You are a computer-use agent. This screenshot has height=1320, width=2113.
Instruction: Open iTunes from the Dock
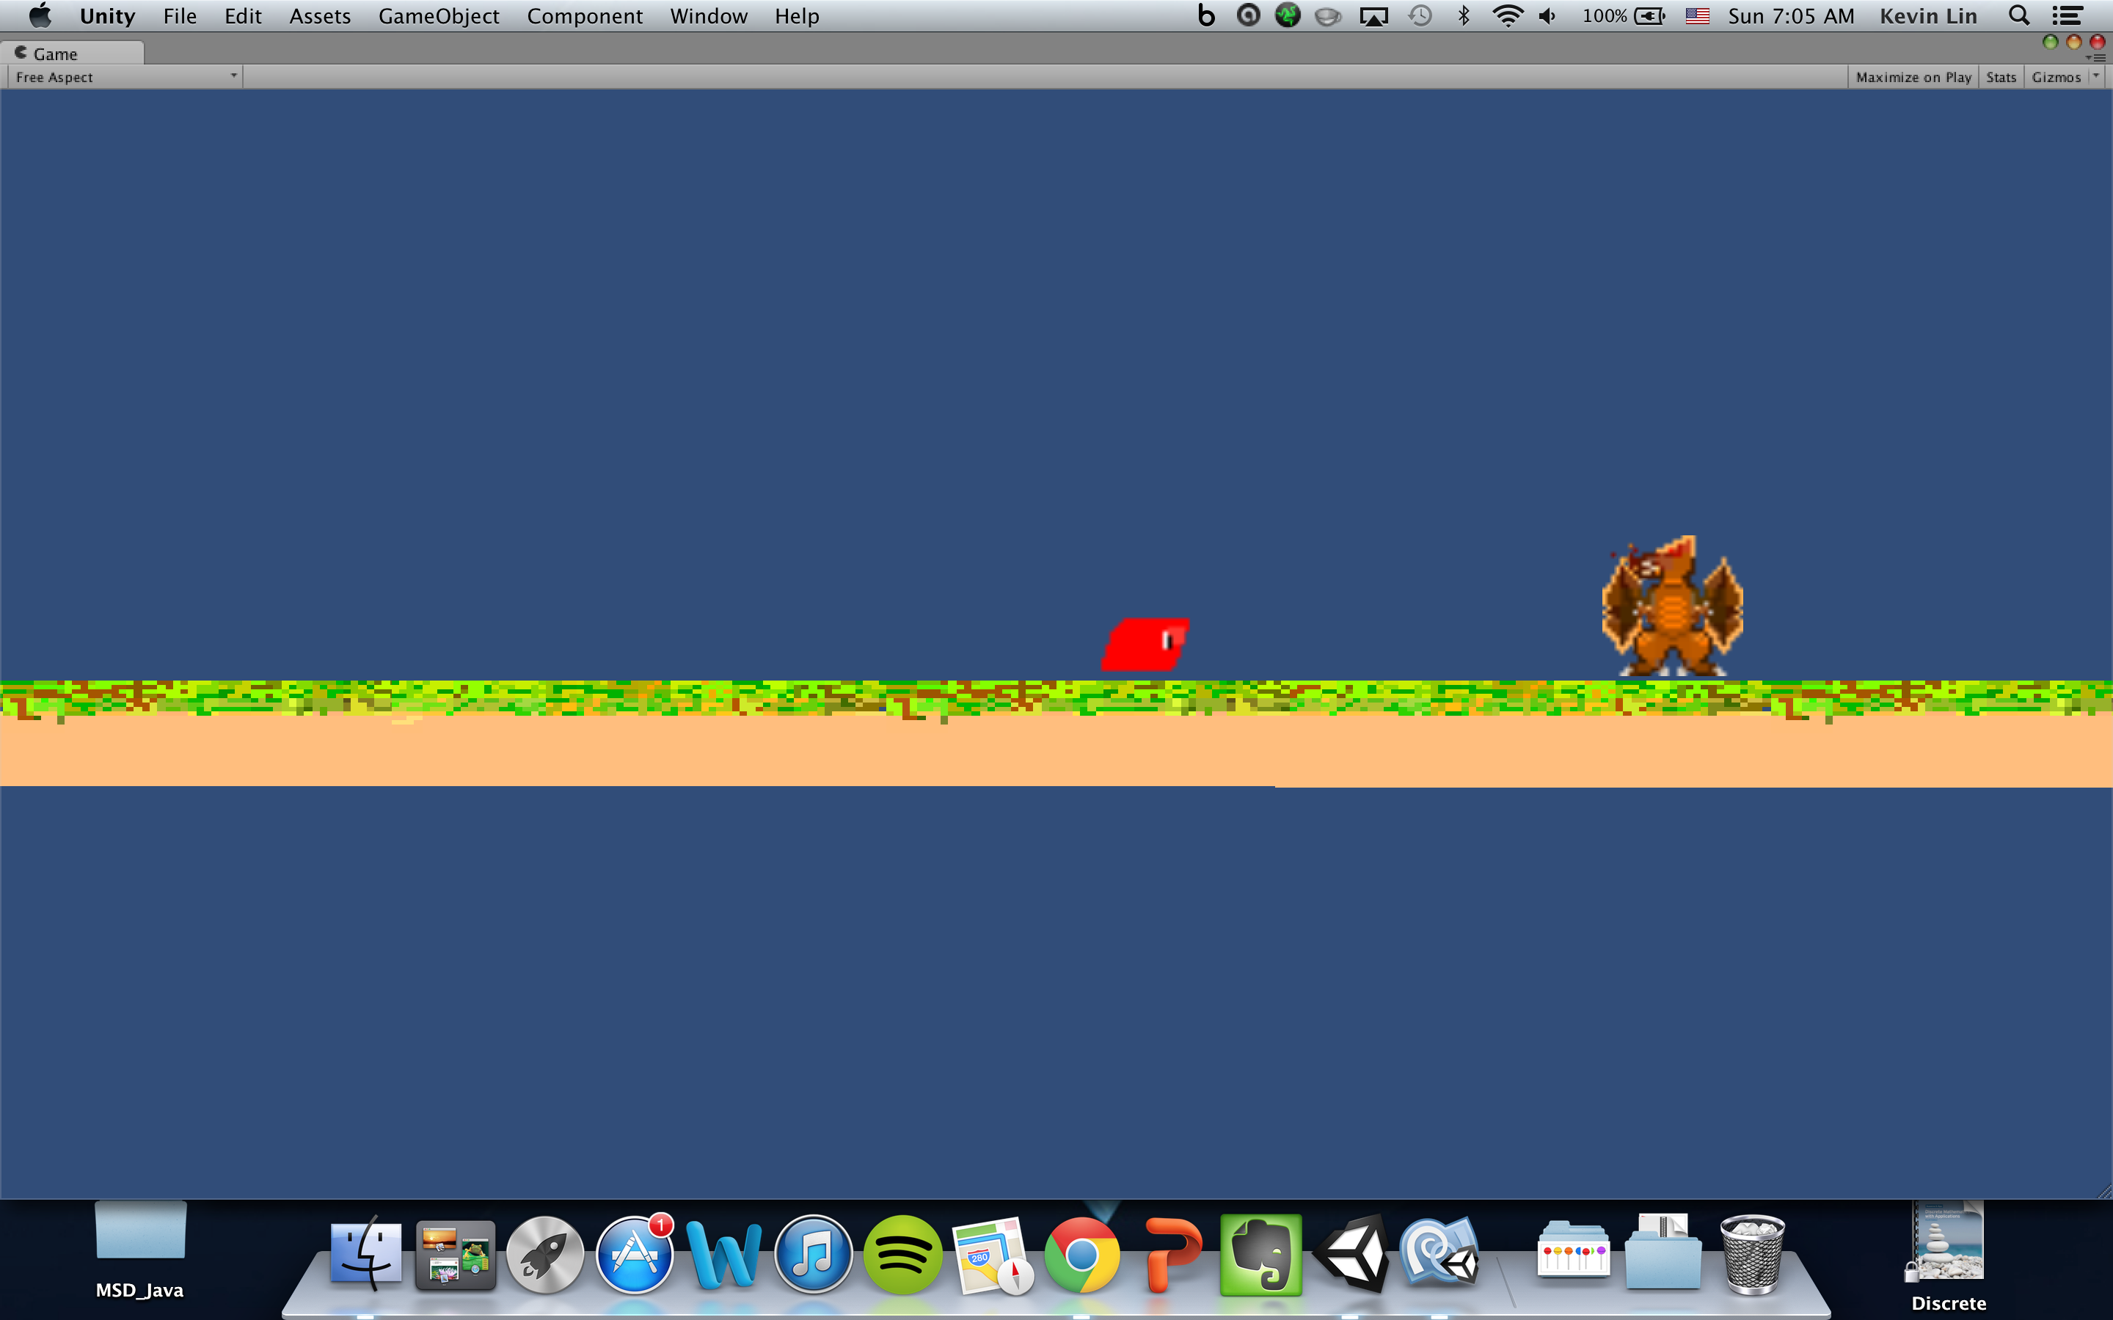pyautogui.click(x=813, y=1255)
